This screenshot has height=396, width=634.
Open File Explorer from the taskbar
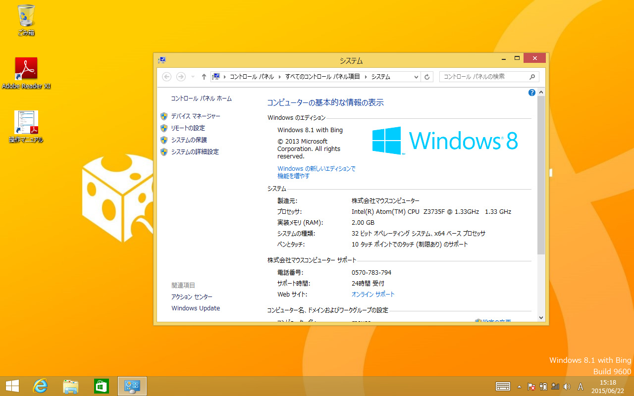[x=71, y=386]
